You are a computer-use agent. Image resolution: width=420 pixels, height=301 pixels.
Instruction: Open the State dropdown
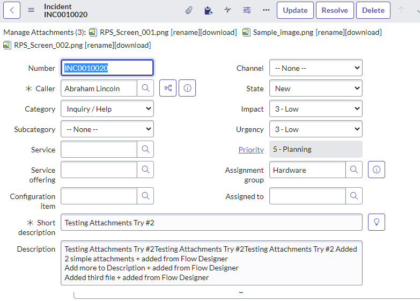[316, 88]
